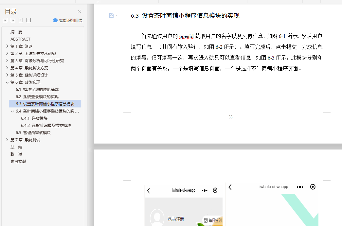Select 第5章 系统详细设计 entry

[x=29, y=75]
